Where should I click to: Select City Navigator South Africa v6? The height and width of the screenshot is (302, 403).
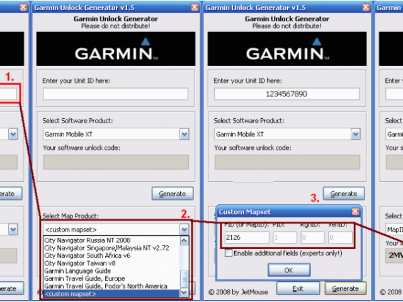[87, 256]
